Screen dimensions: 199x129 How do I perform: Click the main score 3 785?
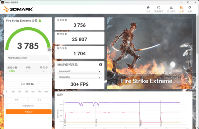point(28,46)
